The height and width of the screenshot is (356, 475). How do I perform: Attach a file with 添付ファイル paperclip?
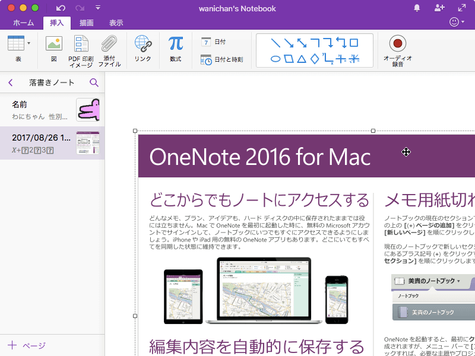(109, 43)
